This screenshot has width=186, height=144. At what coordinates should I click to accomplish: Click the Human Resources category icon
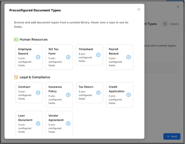pos(16,39)
